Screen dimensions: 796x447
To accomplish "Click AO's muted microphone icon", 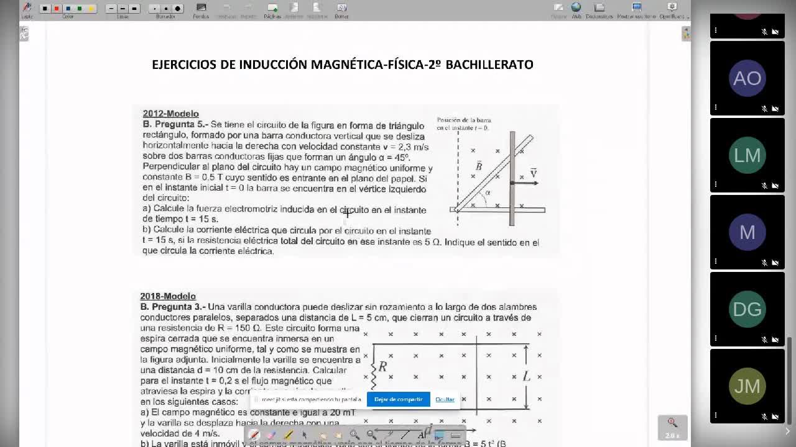I will 765,109.
